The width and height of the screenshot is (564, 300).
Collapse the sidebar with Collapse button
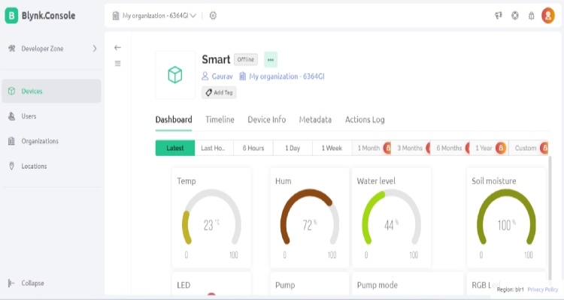pos(26,283)
